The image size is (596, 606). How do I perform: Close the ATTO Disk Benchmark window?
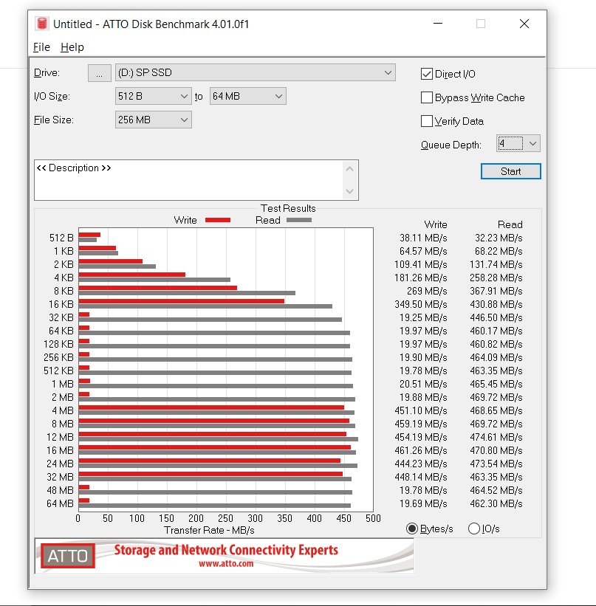click(524, 24)
